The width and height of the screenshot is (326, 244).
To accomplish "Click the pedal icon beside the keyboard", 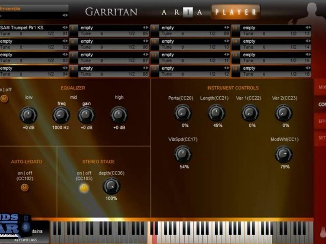I will [323, 232].
